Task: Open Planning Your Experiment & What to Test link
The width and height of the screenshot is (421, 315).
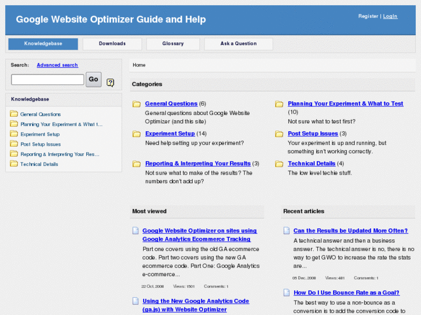Action: pyautogui.click(x=346, y=104)
